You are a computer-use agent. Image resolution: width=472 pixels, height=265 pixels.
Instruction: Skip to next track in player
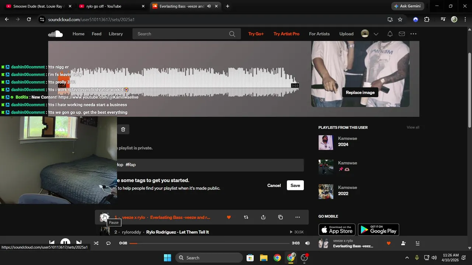[79, 243]
